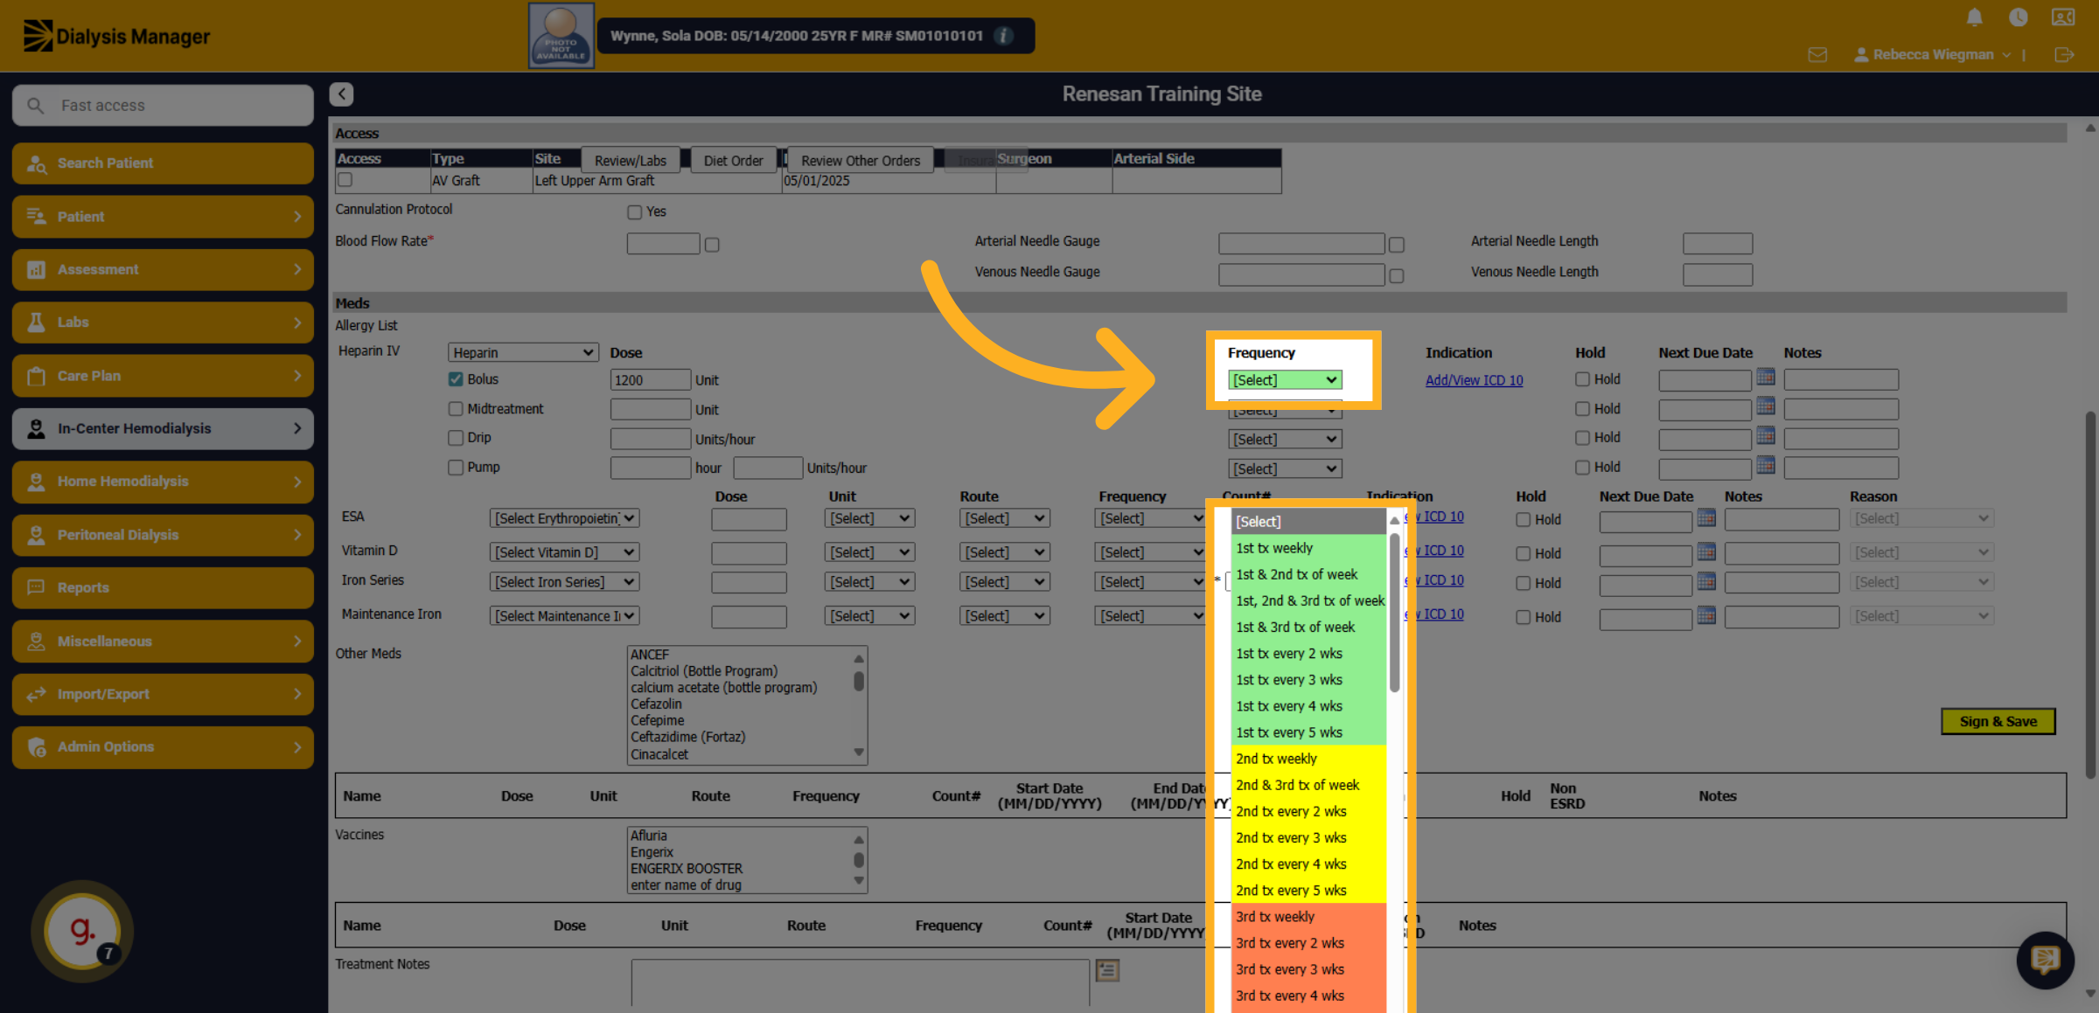Open calendar icon for Bolus next due date
The width and height of the screenshot is (2099, 1013).
pos(1766,377)
